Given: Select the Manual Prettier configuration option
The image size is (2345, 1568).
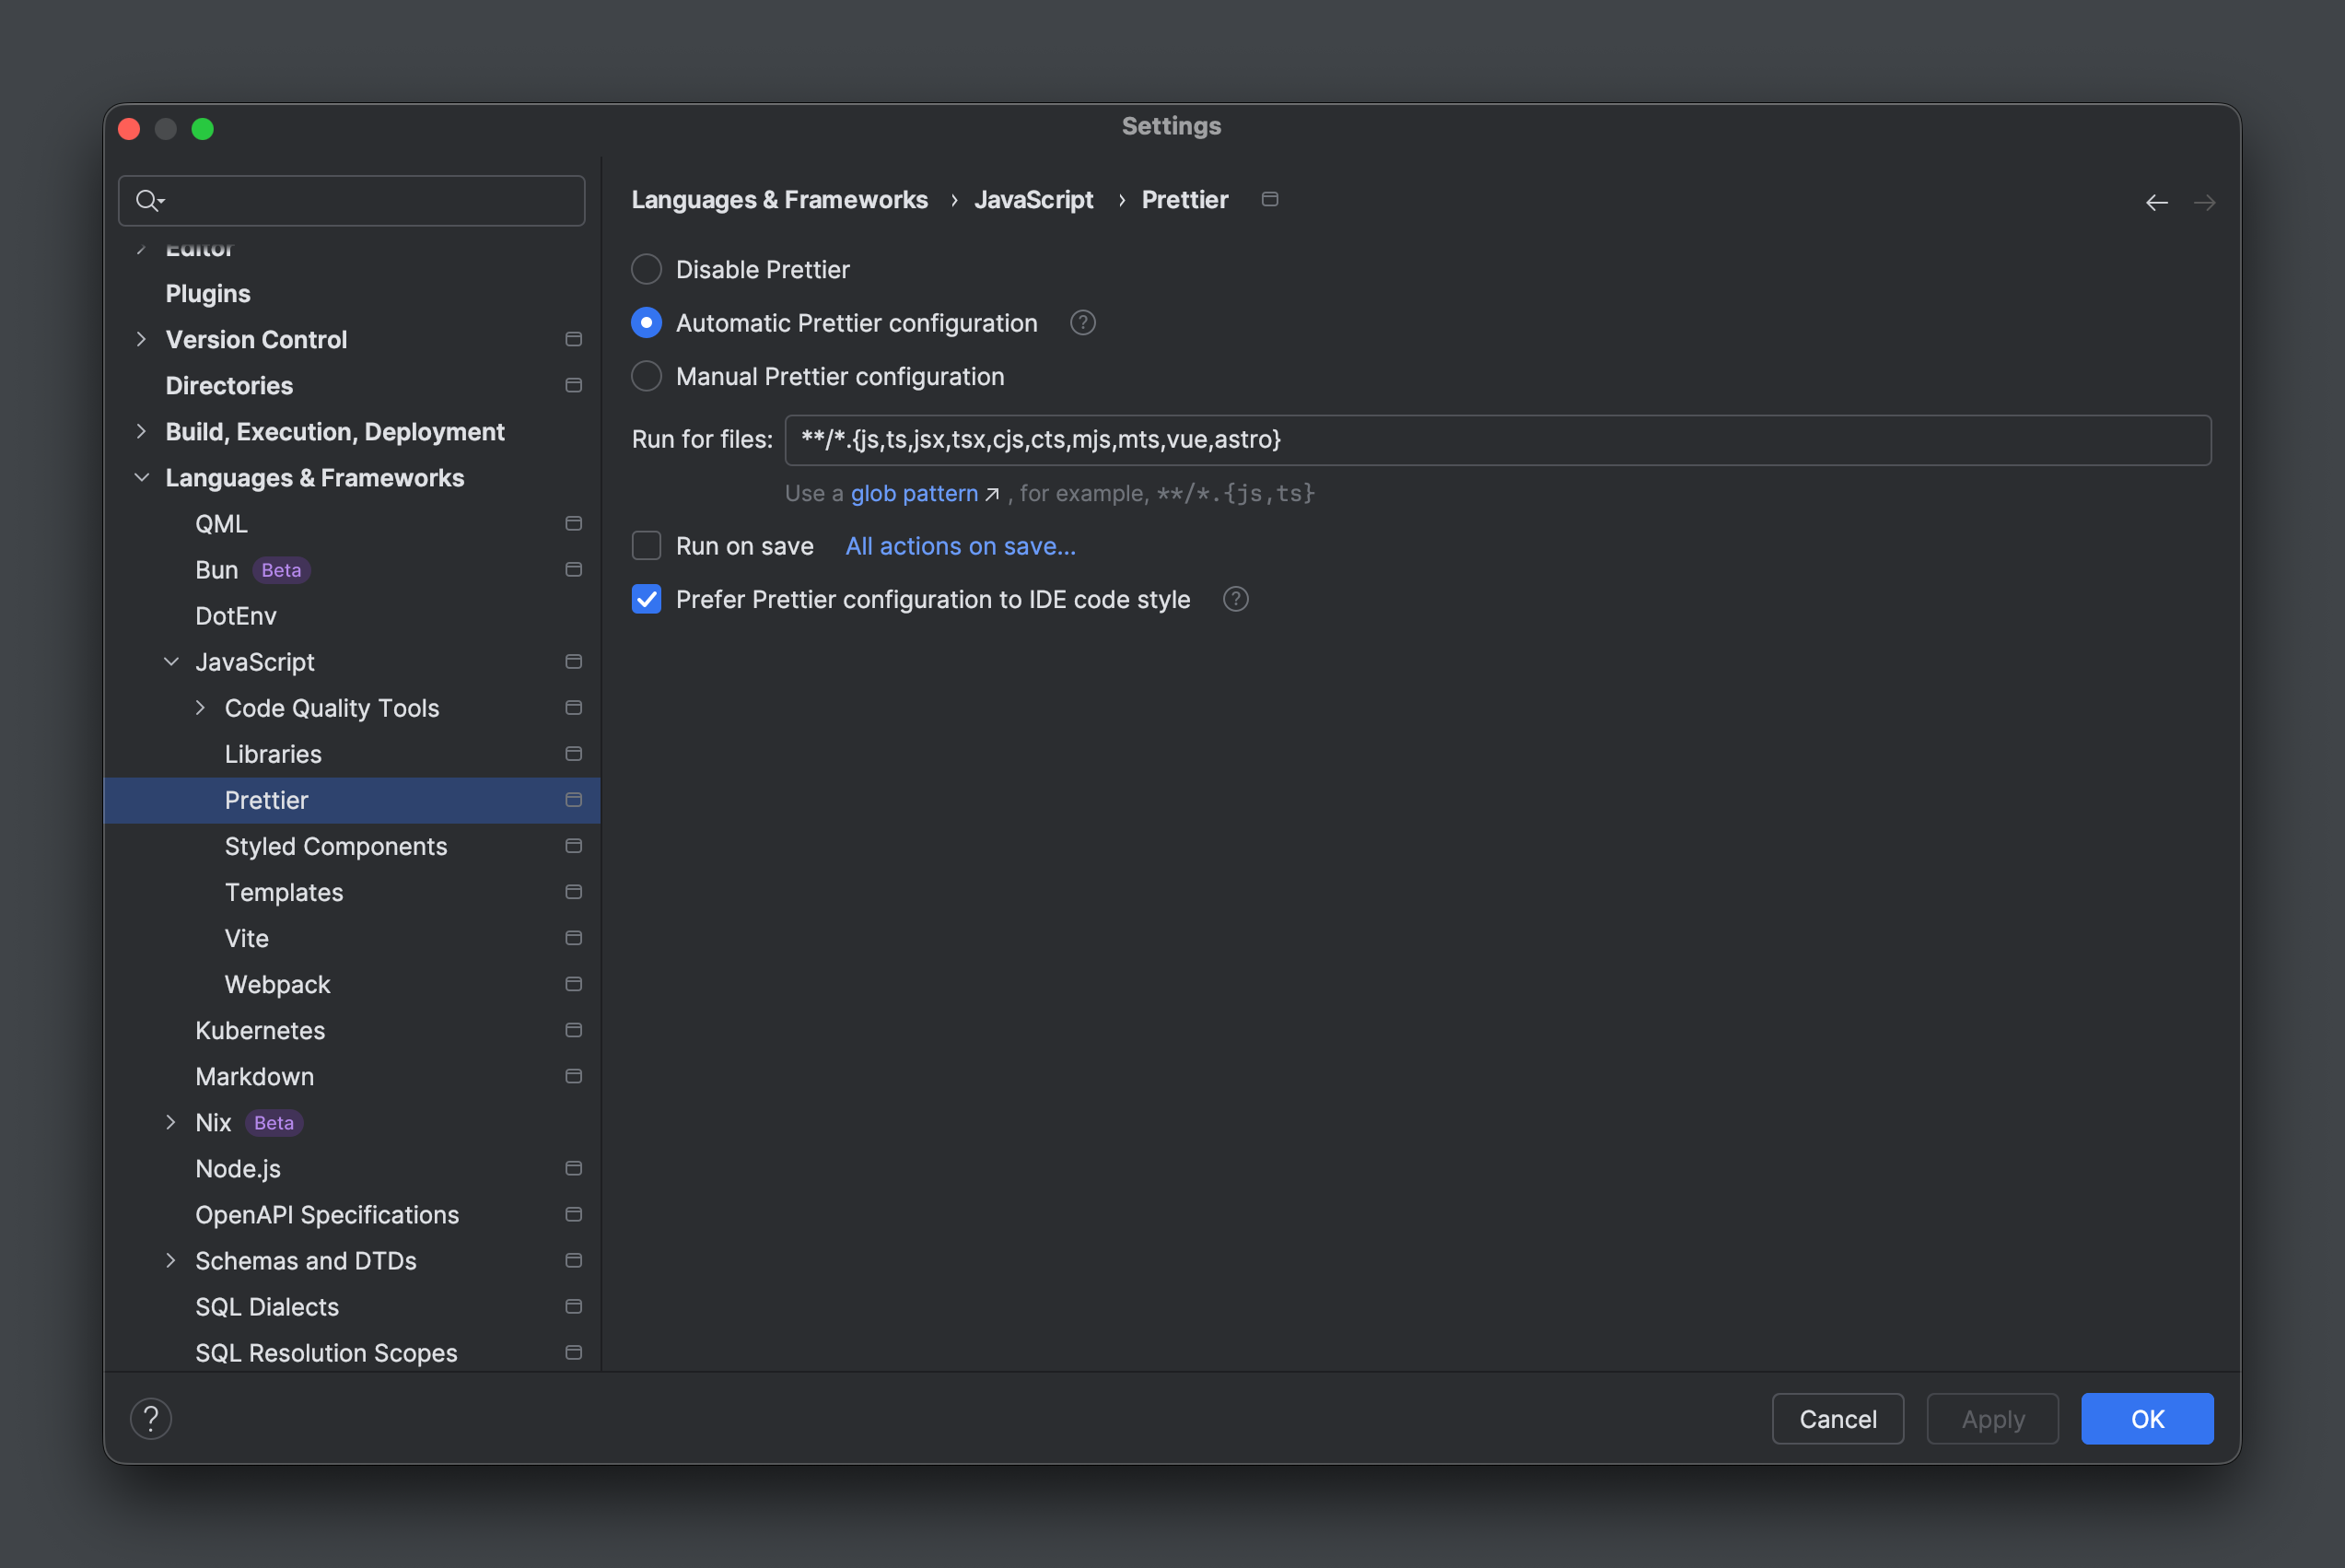Looking at the screenshot, I should pos(646,376).
